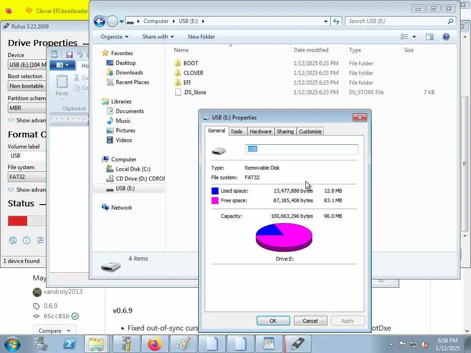Image resolution: width=471 pixels, height=353 pixels.
Task: Expand the address bar history dropdown
Action: coord(326,21)
